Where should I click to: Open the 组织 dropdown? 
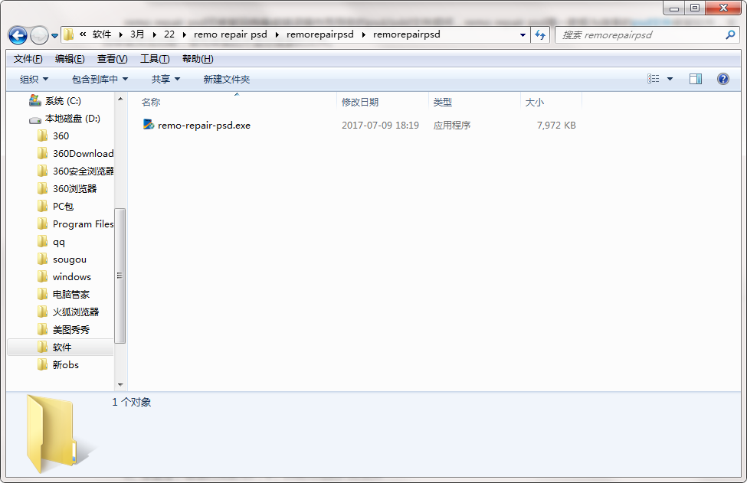(34, 79)
